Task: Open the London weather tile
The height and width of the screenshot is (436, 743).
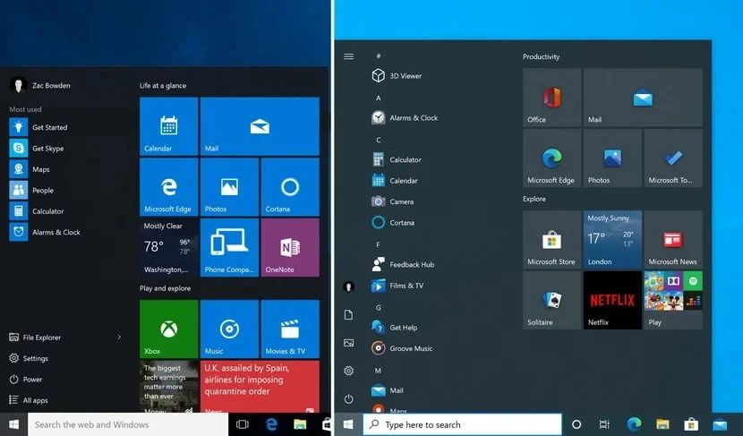Action: point(612,239)
